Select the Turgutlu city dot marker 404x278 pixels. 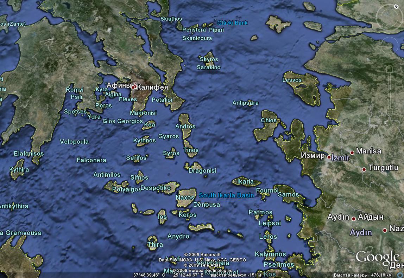click(364, 169)
